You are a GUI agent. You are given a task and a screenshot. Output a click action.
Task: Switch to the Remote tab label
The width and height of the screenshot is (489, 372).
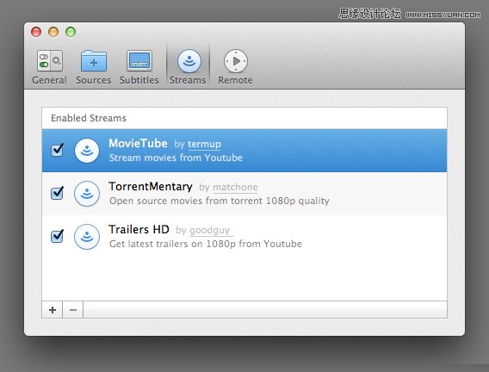235,80
